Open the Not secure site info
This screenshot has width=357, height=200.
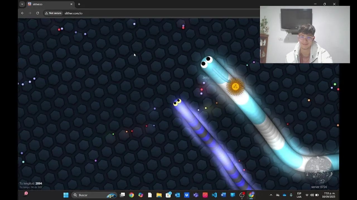click(53, 13)
